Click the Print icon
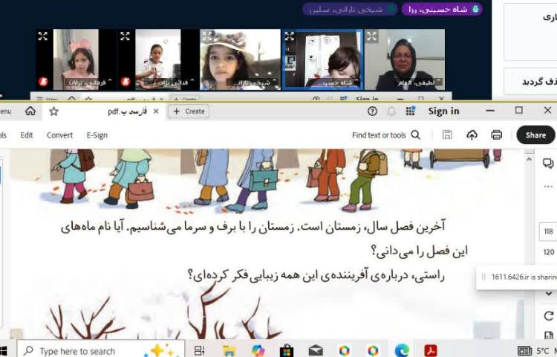The image size is (557, 357). tap(496, 135)
